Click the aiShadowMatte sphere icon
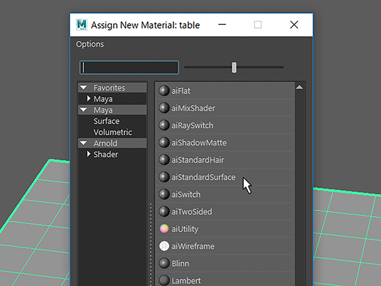Viewport: 381px width, 286px height. pos(164,142)
